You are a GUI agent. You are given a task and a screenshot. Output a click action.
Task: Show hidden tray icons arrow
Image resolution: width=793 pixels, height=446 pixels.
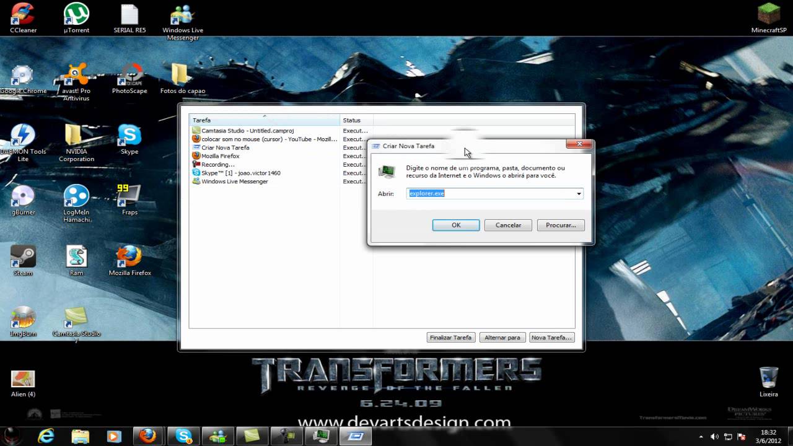coord(701,436)
